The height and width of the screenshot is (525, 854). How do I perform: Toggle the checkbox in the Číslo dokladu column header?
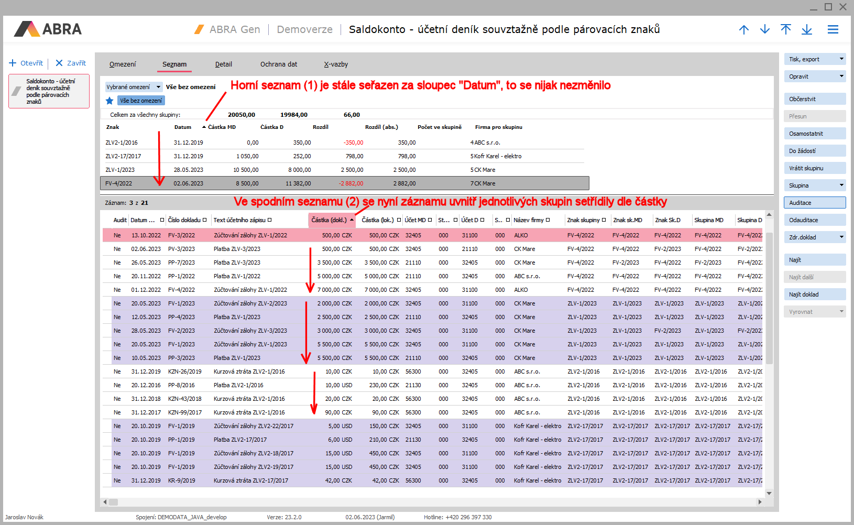(204, 220)
